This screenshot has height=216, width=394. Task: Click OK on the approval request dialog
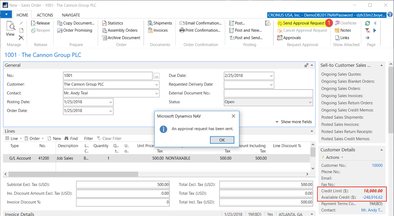(222, 140)
